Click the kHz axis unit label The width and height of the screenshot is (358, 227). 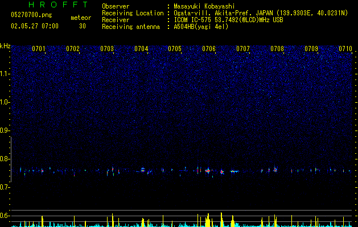tap(5, 46)
